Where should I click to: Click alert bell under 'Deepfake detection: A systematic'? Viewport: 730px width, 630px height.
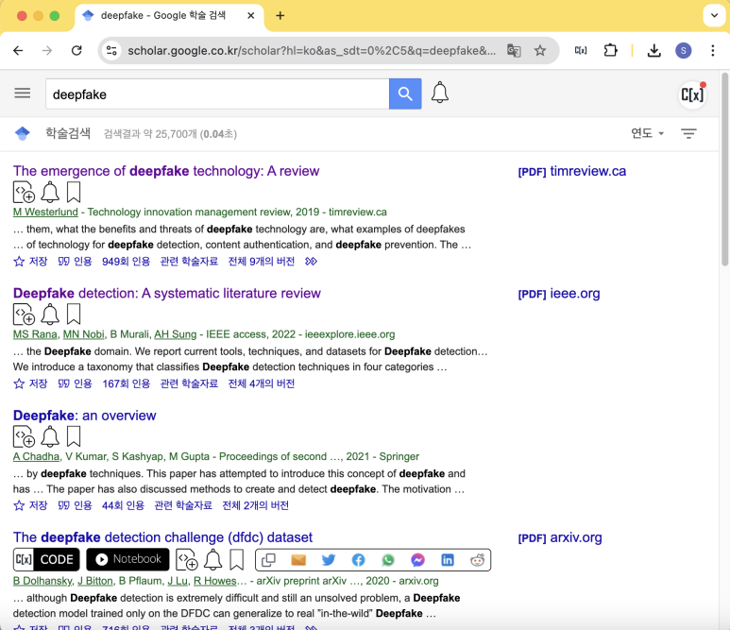point(50,315)
